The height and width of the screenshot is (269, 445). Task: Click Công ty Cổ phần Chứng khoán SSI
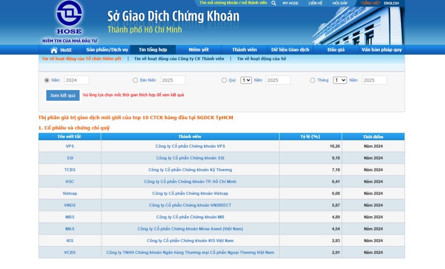190,158
